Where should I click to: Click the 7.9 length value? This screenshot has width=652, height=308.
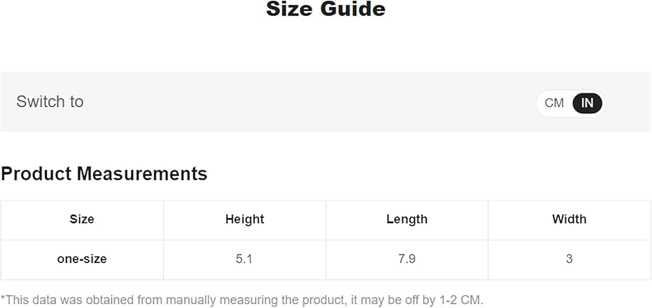(x=407, y=259)
